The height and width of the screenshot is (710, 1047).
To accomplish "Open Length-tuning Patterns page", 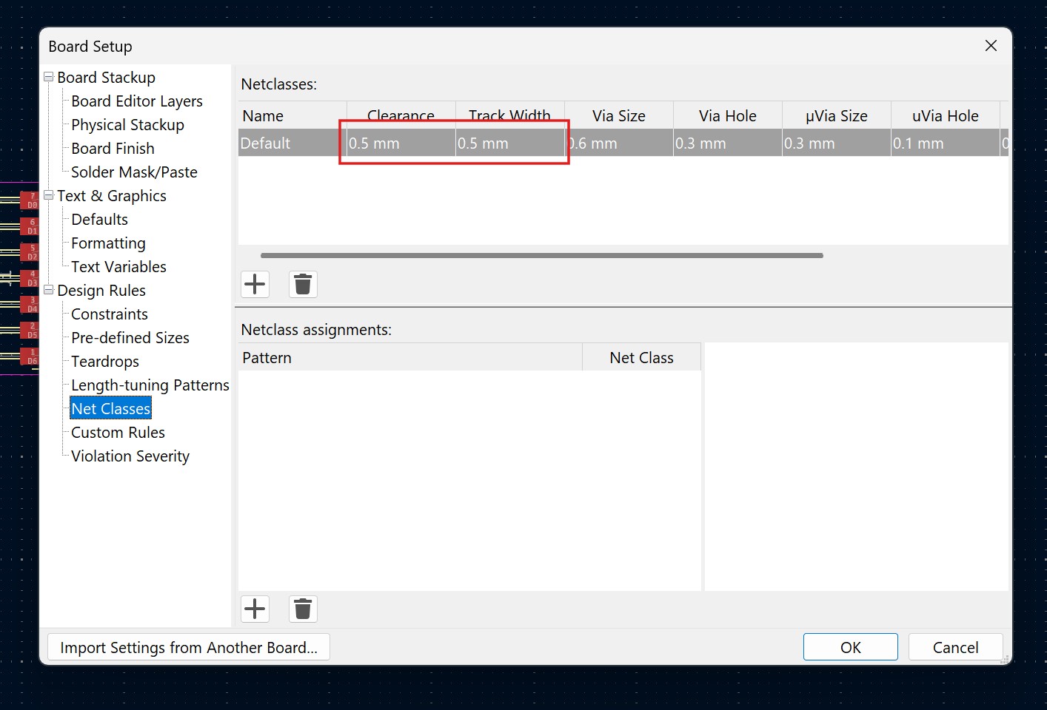I will click(x=150, y=385).
